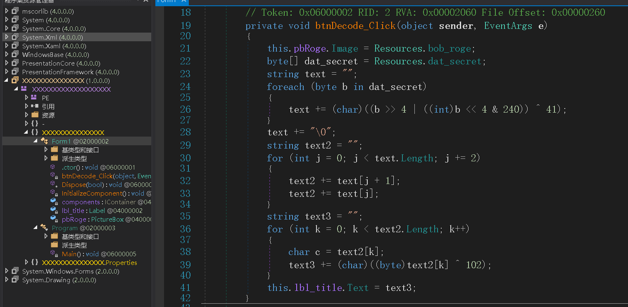Click the .ctor method icon
628x307 pixels.
[x=53, y=167]
